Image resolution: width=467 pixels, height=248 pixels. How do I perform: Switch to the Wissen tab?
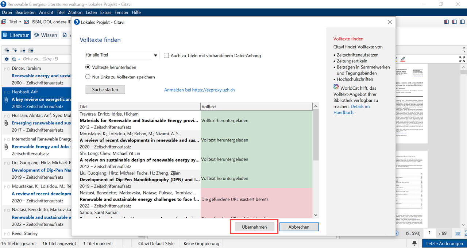46,35
